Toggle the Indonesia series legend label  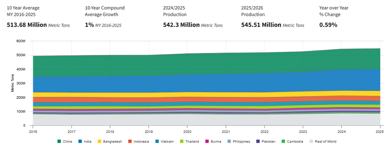pyautogui.click(x=141, y=142)
